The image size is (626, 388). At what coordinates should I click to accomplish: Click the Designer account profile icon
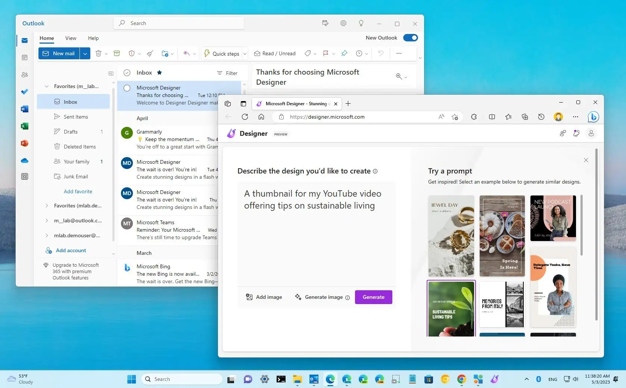591,133
